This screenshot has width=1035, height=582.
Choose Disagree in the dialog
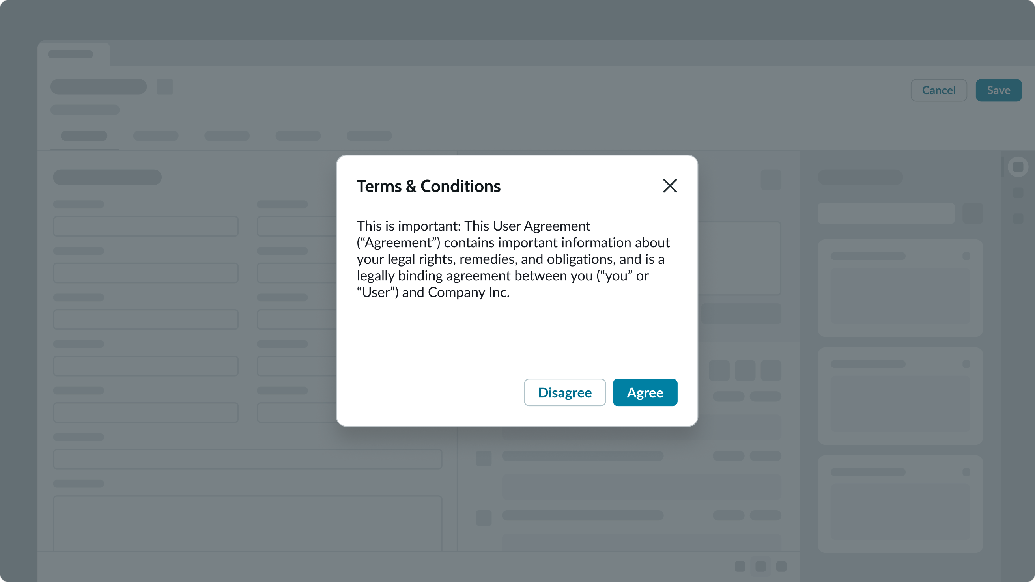[564, 392]
